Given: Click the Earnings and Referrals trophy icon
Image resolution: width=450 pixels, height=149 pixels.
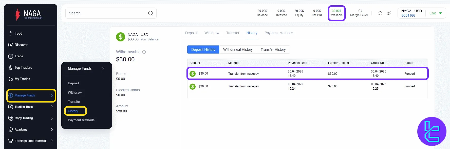Looking at the screenshot, I should [x=11, y=141].
